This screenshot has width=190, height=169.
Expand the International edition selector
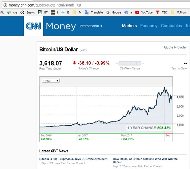[91, 26]
